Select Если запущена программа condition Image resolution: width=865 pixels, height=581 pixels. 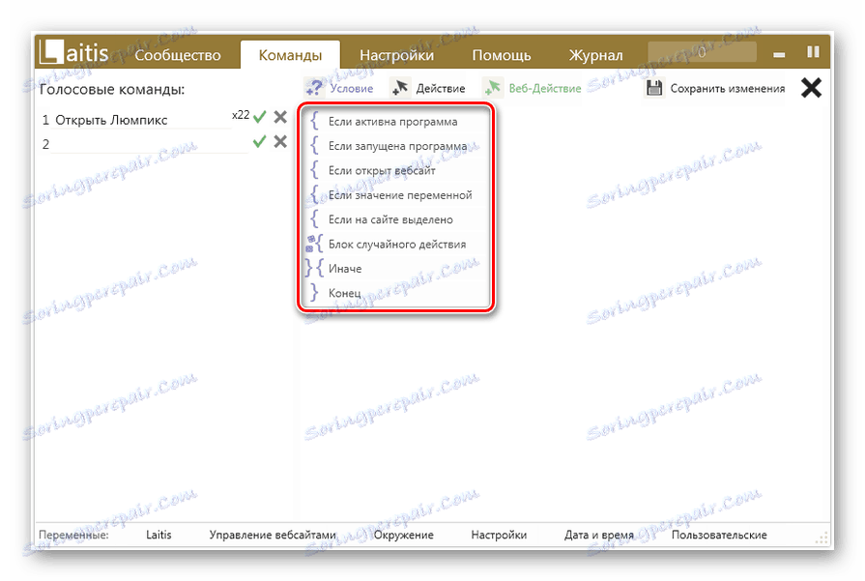(395, 146)
